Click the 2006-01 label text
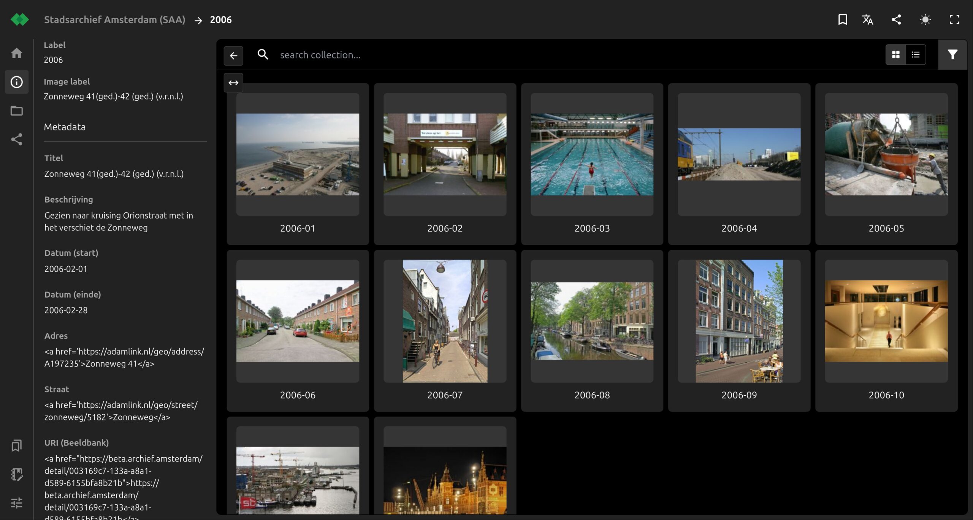The width and height of the screenshot is (973, 520). coord(298,228)
